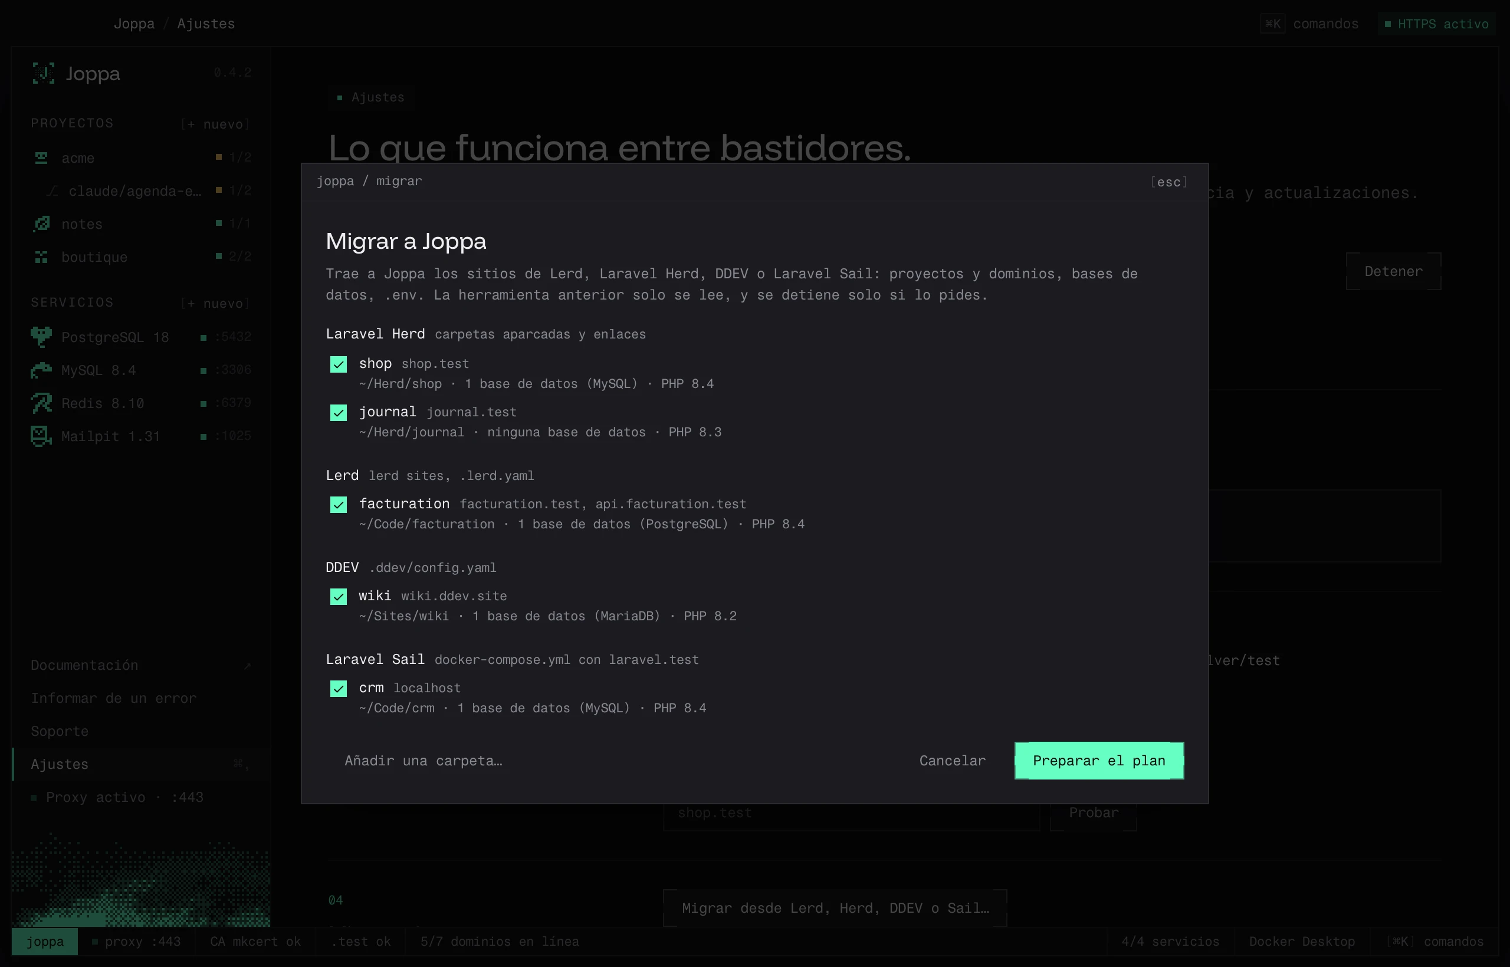
Task: Toggle the facturation site checkbox
Action: (x=339, y=504)
